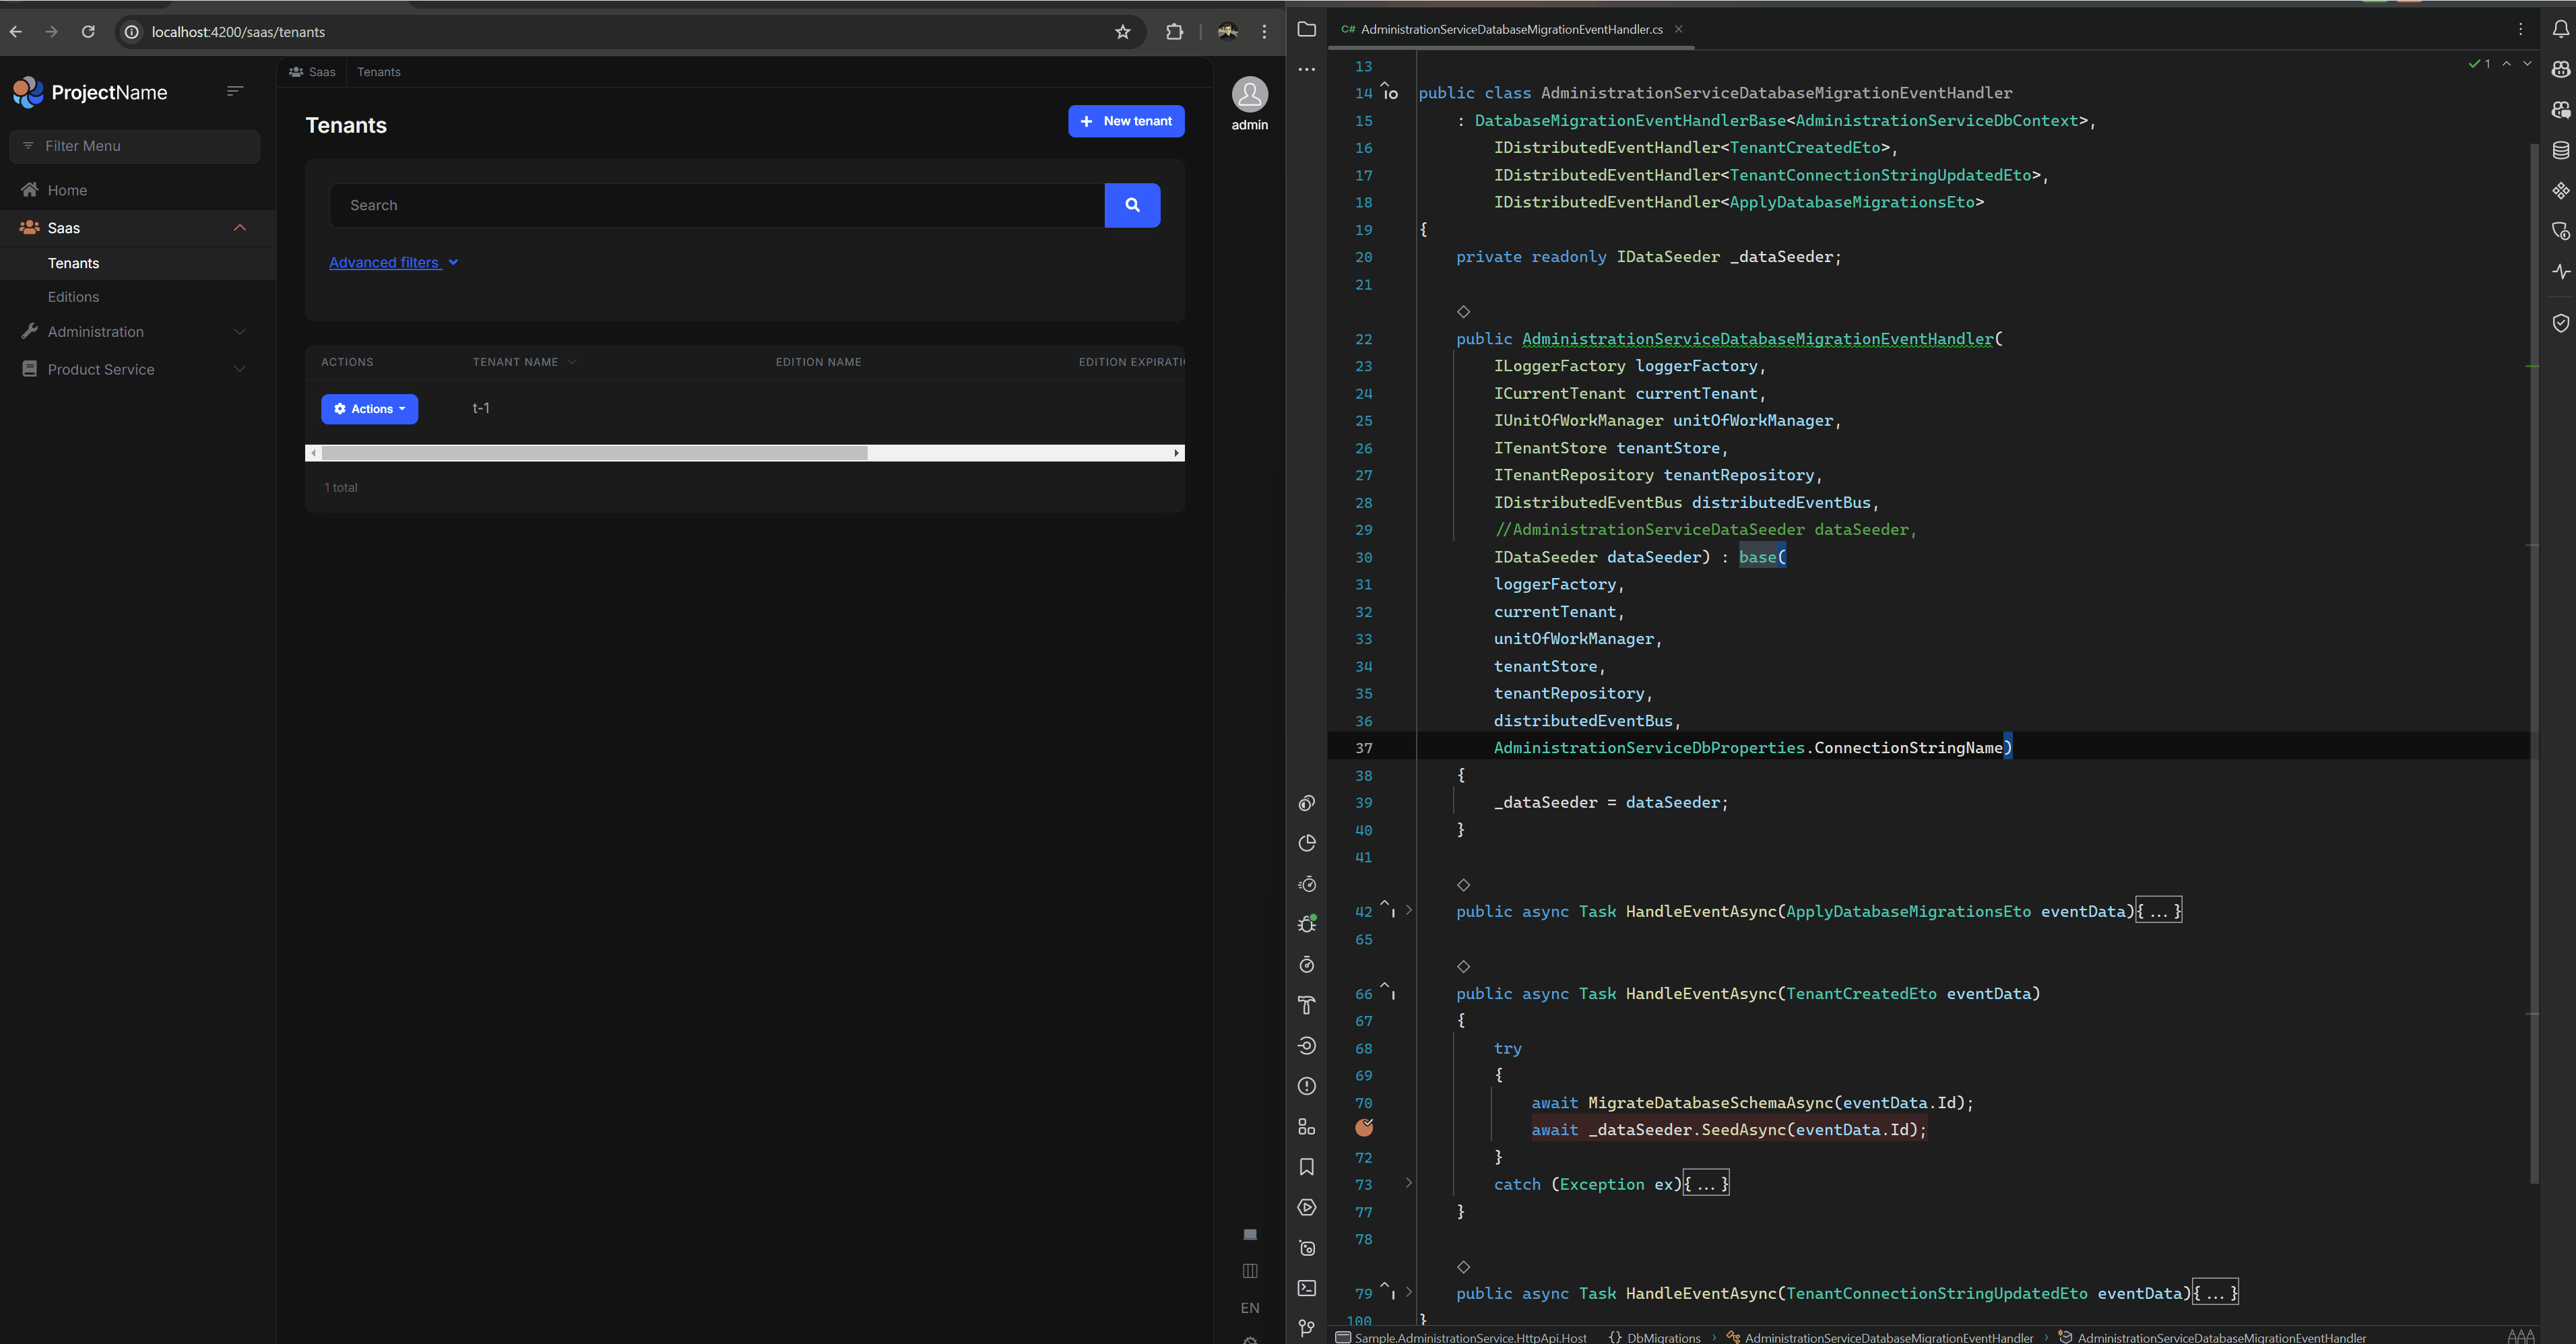Toggle the breakpoint on the SeedAsync line
Viewport: 2576px width, 1344px height.
pyautogui.click(x=1364, y=1128)
